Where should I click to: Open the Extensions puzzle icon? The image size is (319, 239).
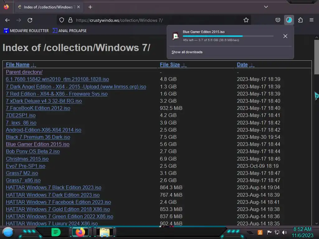pyautogui.click(x=300, y=20)
